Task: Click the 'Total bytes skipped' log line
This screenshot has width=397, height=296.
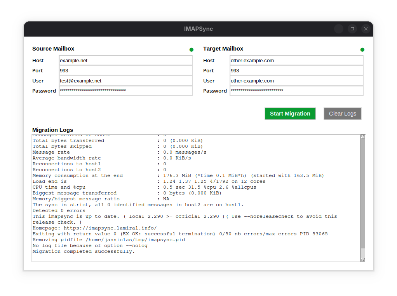Action: (x=118, y=147)
